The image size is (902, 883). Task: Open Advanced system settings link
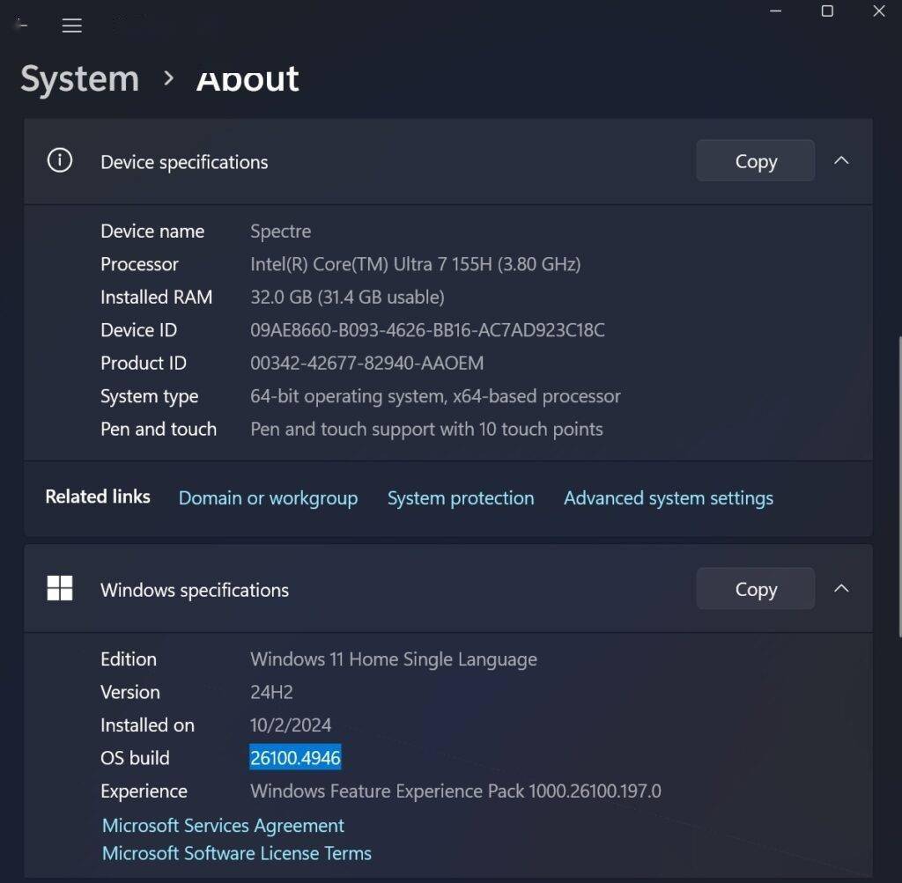[x=668, y=498]
